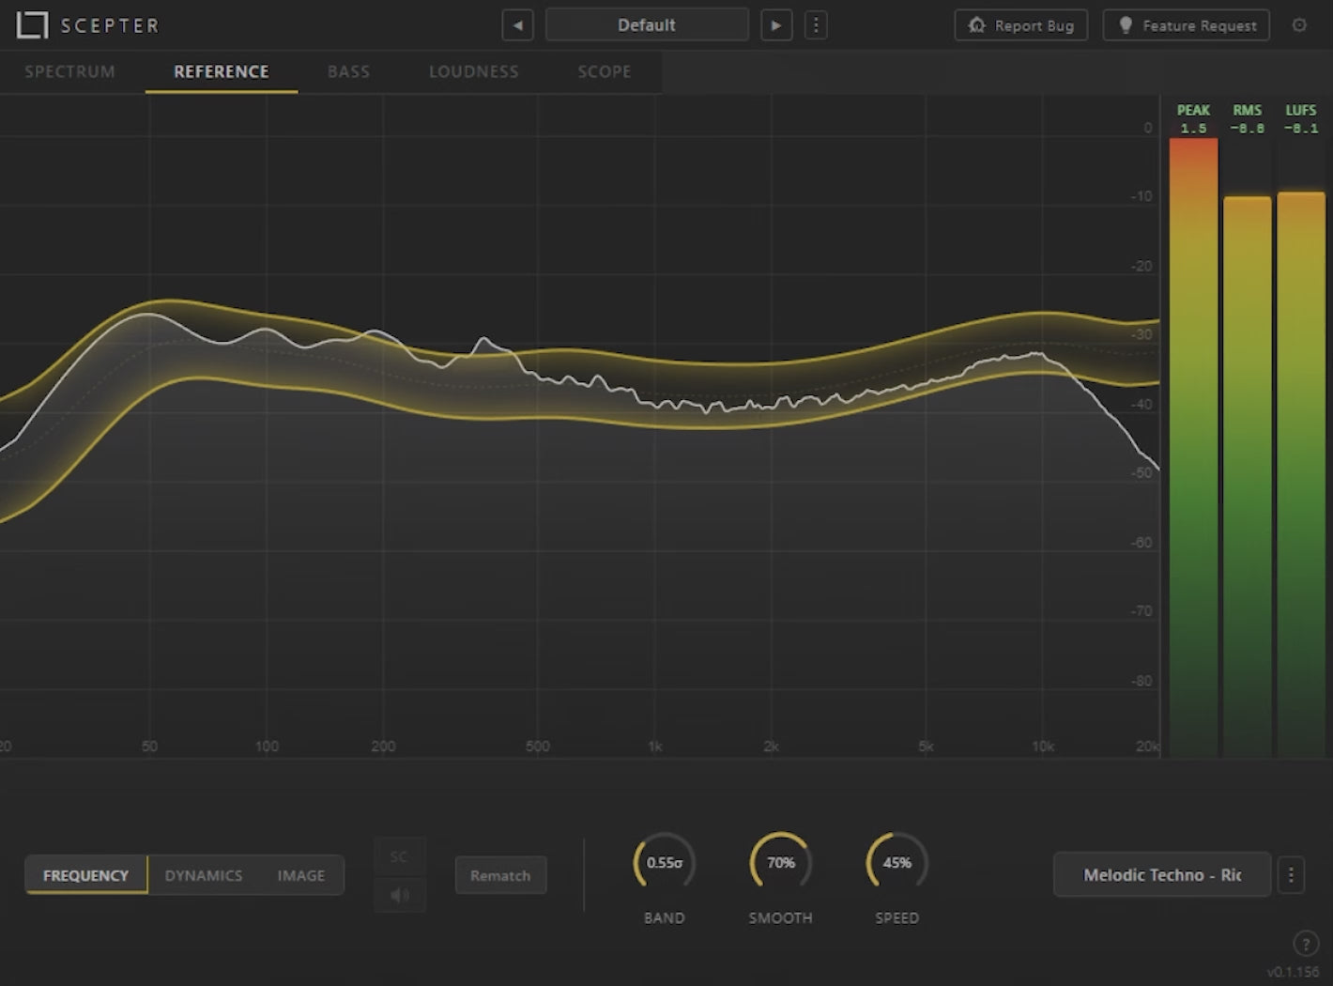Switch to the Loudness tab
The image size is (1333, 986).
click(474, 71)
